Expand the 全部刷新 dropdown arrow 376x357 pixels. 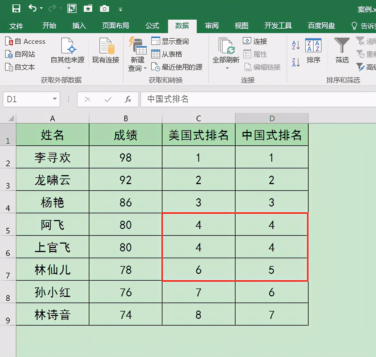(x=227, y=68)
